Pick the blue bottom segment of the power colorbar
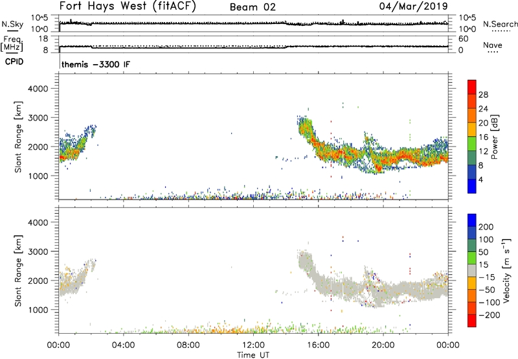518x359 pixels. [472, 186]
